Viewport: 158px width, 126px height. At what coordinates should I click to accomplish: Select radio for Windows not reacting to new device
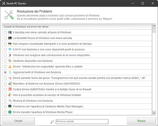coord(5,55)
